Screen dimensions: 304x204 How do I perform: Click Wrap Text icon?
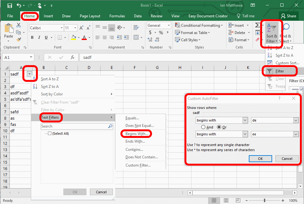136,28
